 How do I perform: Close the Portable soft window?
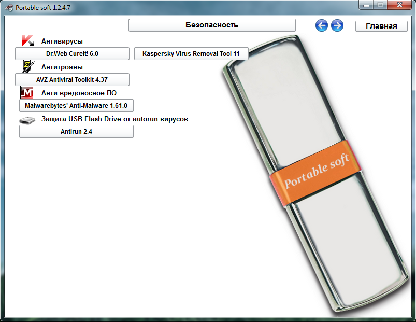click(x=400, y=5)
